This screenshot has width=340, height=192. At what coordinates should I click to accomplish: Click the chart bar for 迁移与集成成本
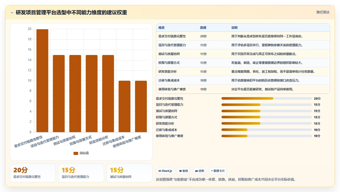click(125, 106)
